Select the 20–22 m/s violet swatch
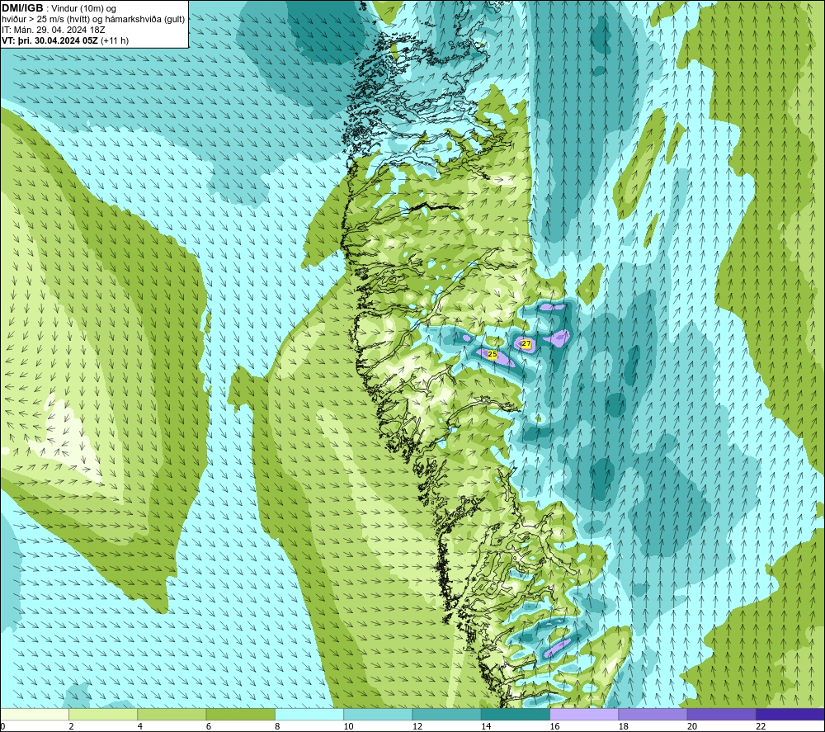825x732 pixels. coord(721,714)
